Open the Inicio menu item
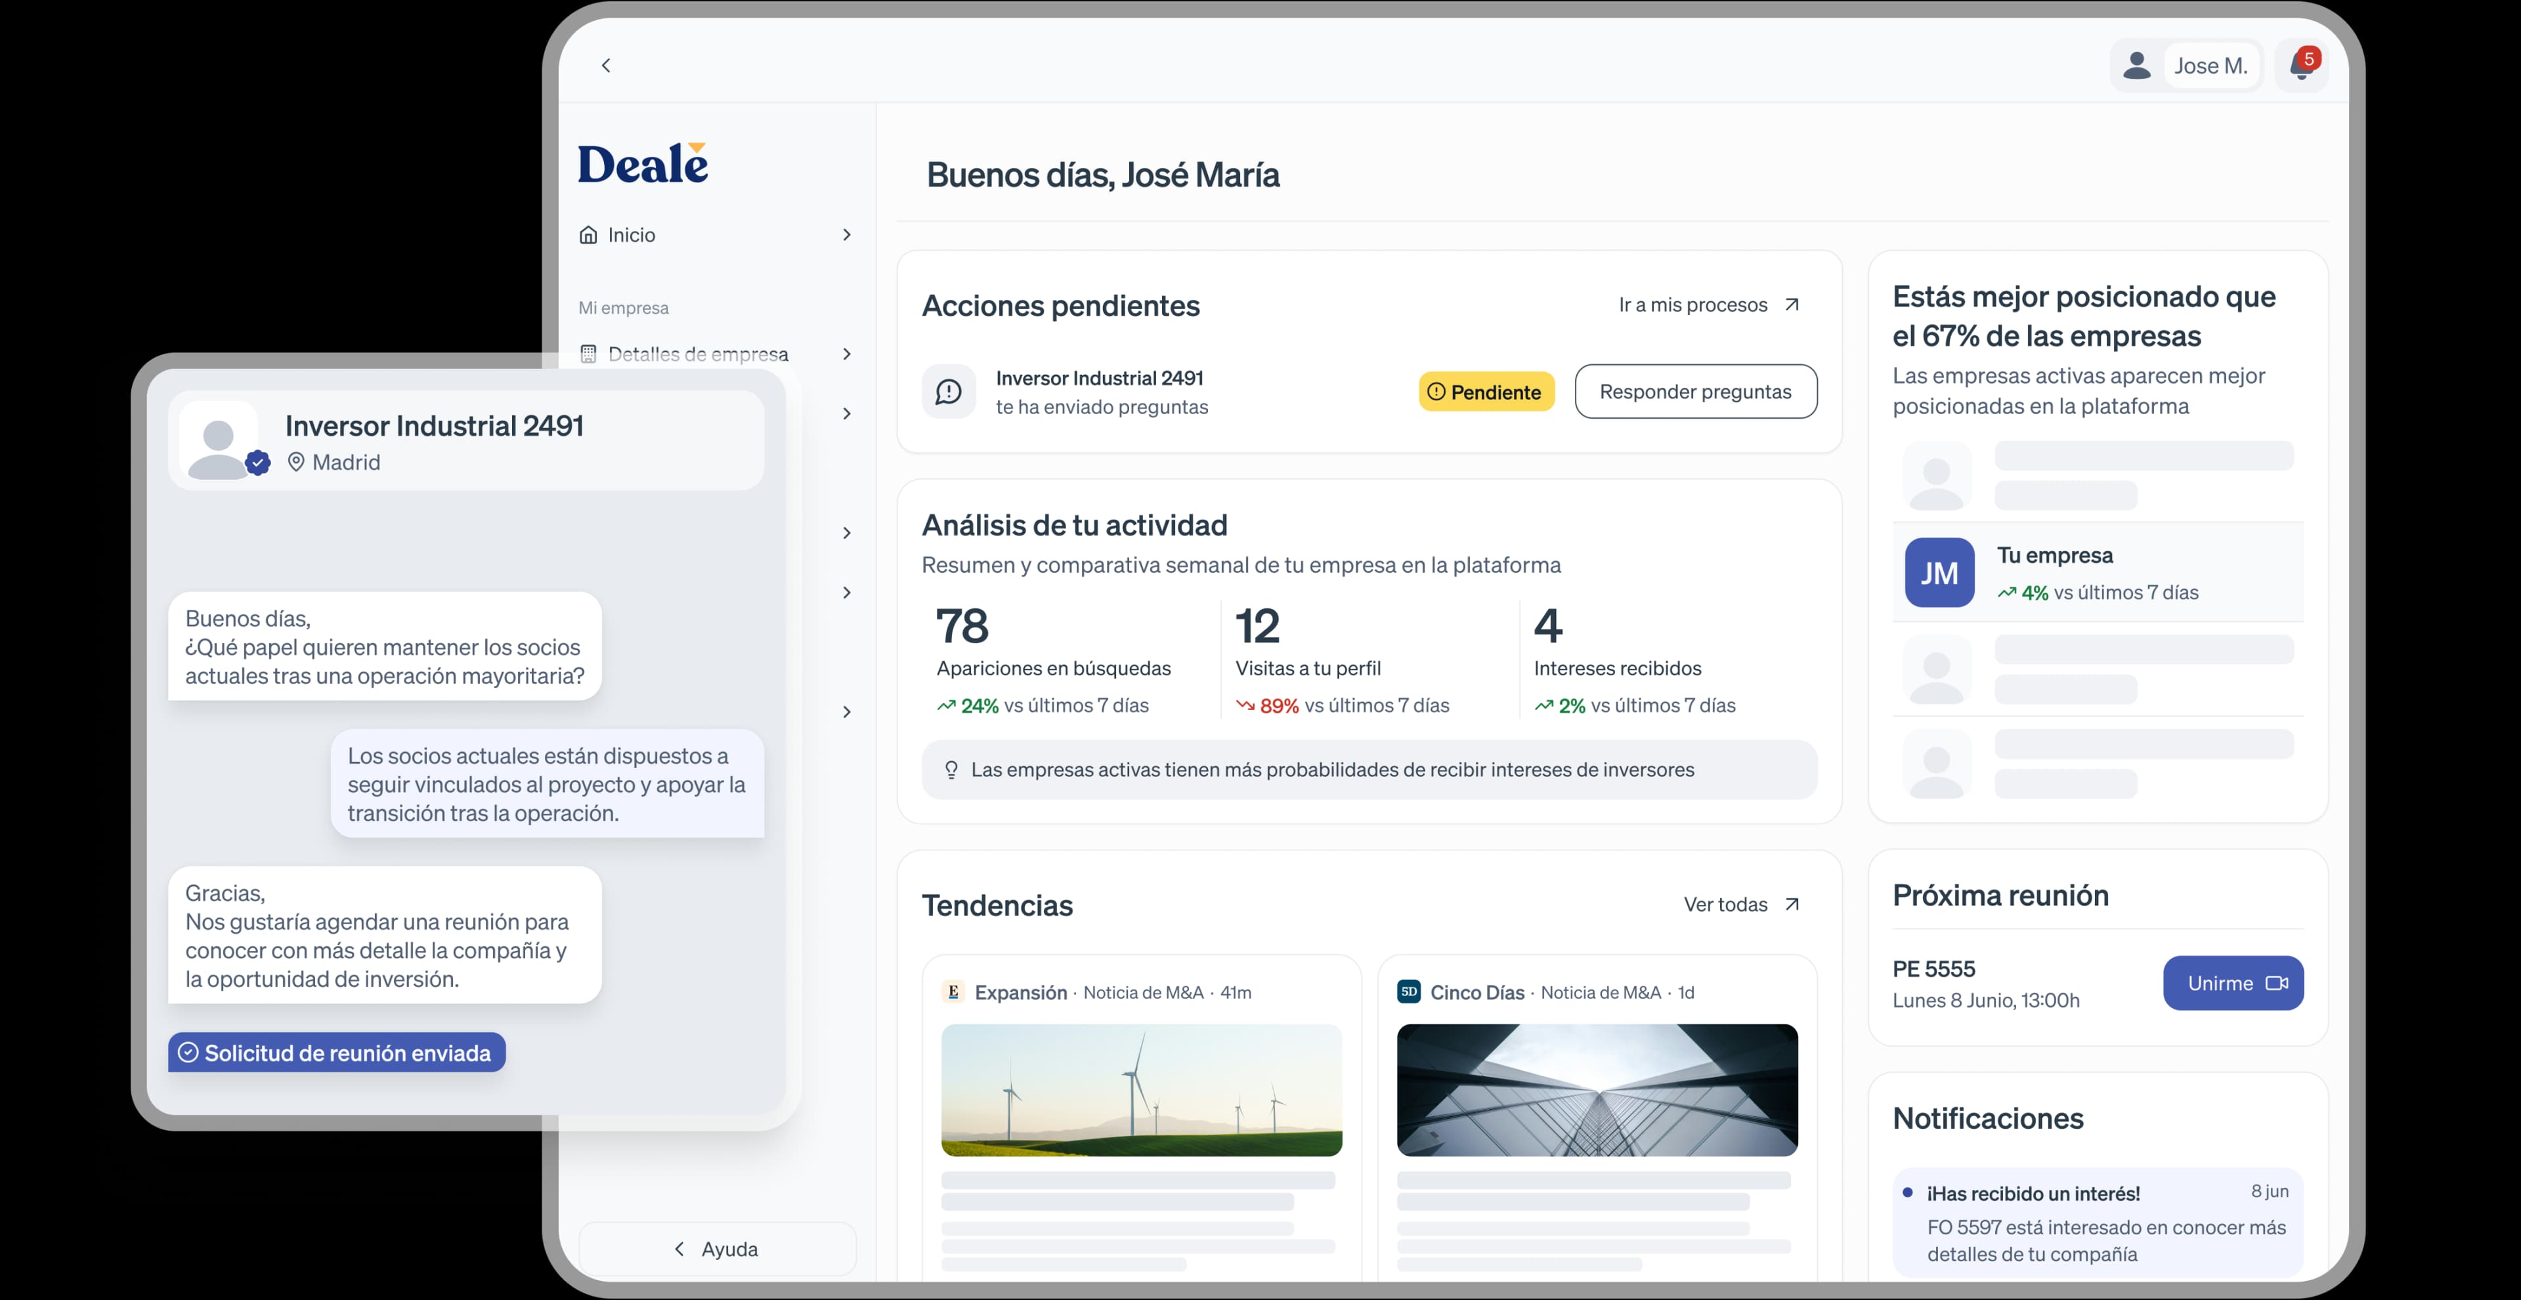This screenshot has width=2521, height=1300. (716, 235)
